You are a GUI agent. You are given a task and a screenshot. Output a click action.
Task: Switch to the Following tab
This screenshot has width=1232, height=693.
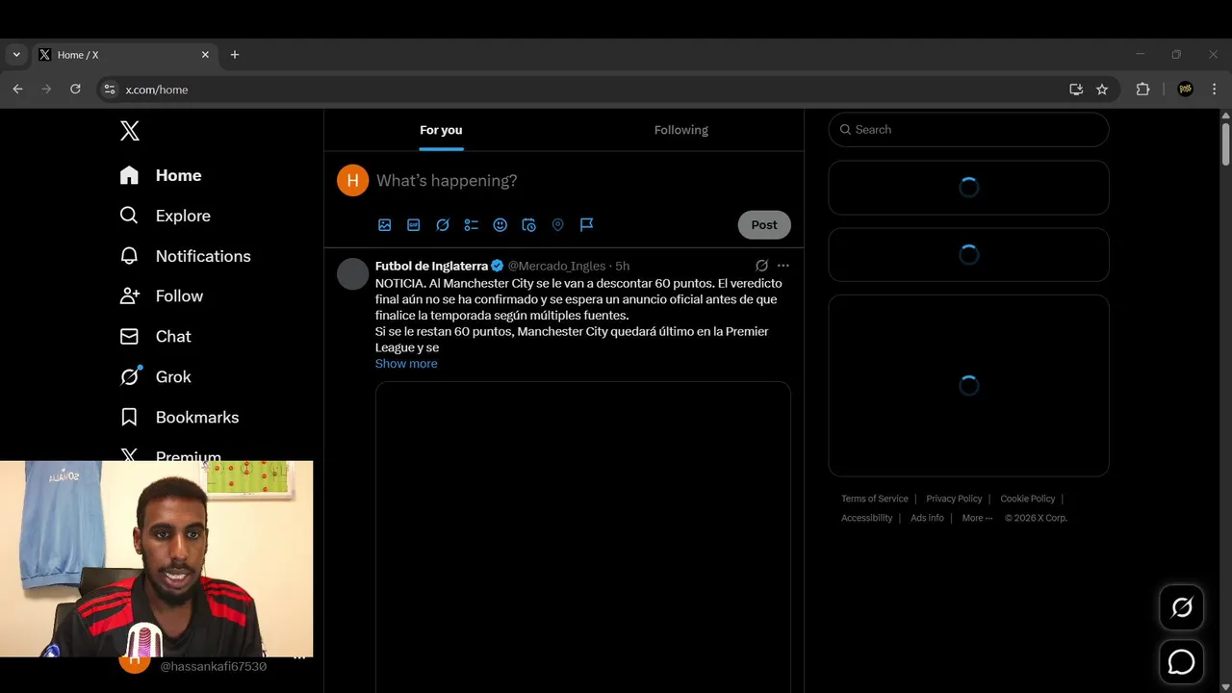click(x=681, y=130)
